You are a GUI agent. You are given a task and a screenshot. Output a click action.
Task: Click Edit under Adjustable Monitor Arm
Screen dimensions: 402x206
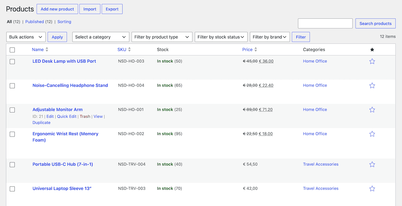(x=50, y=117)
